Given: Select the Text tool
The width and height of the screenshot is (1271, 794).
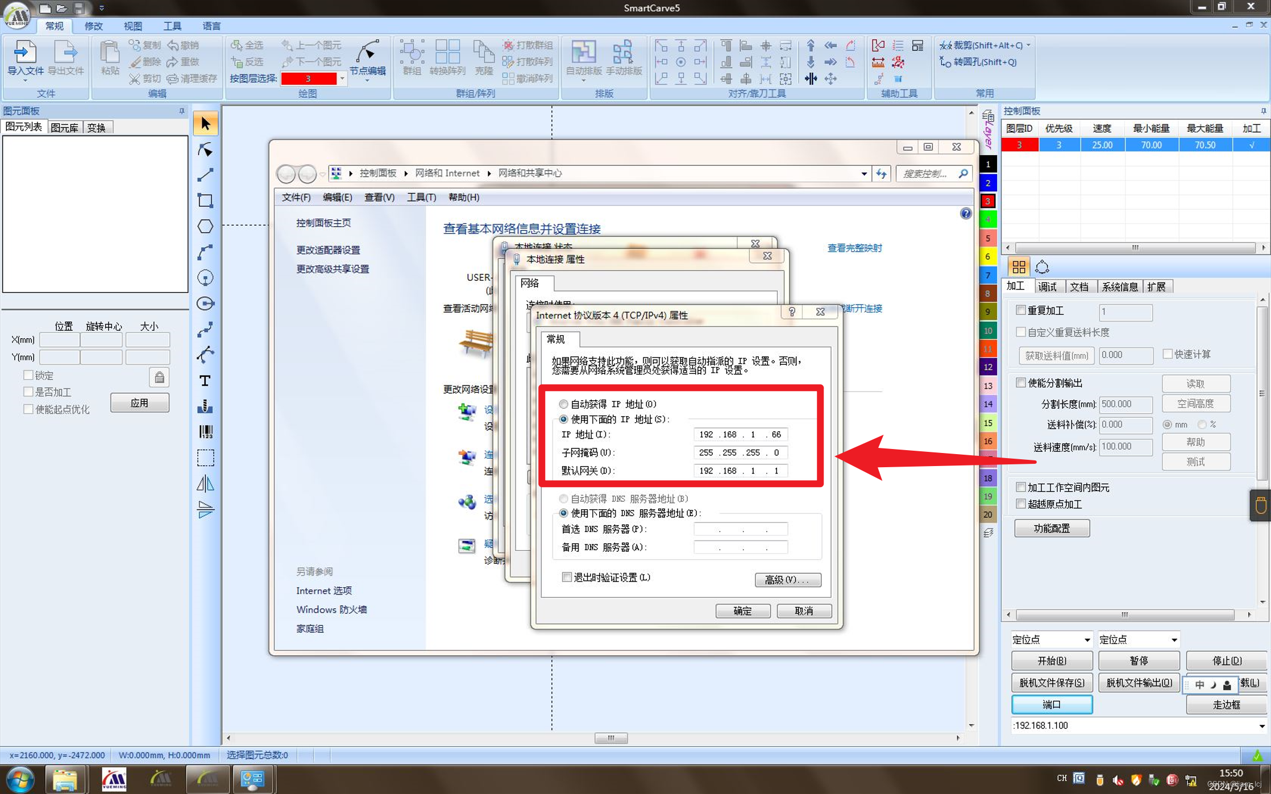Looking at the screenshot, I should click(206, 380).
